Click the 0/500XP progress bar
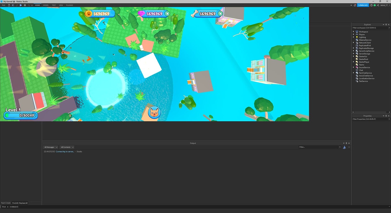The width and height of the screenshot is (391, 213). [21, 115]
